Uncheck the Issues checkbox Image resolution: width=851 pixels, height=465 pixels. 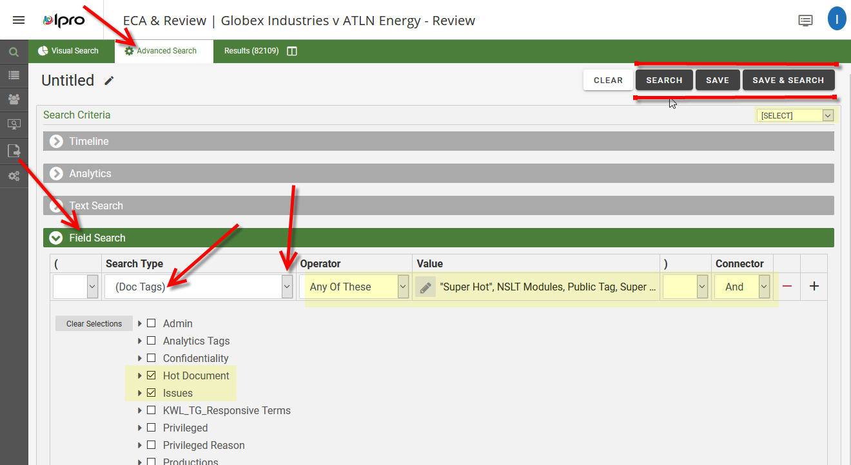point(151,393)
